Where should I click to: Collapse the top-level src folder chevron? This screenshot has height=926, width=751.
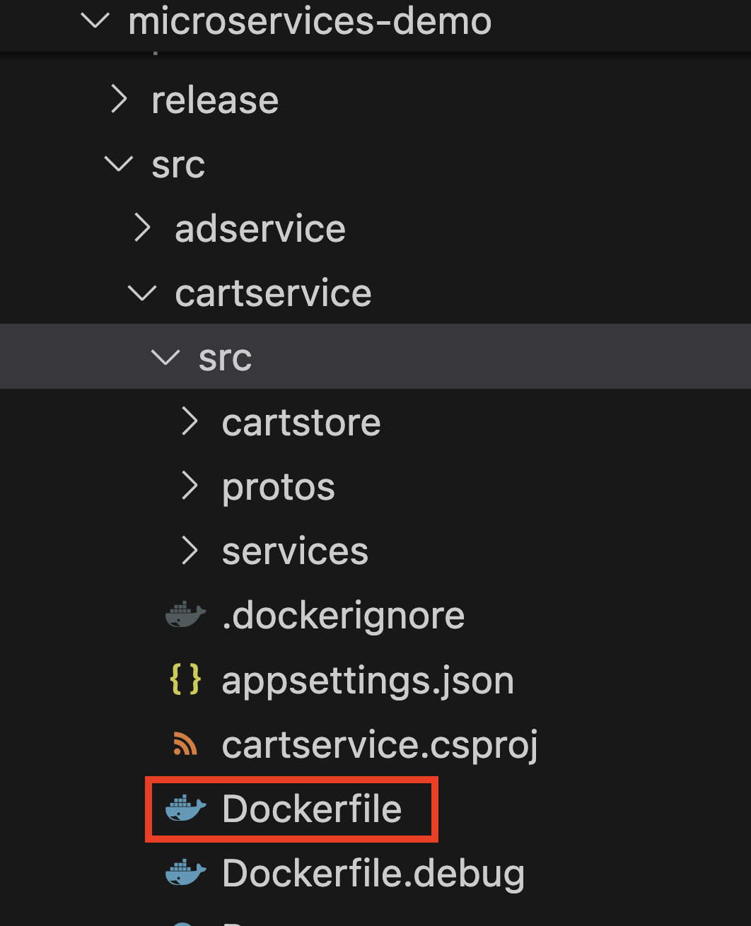pos(119,164)
